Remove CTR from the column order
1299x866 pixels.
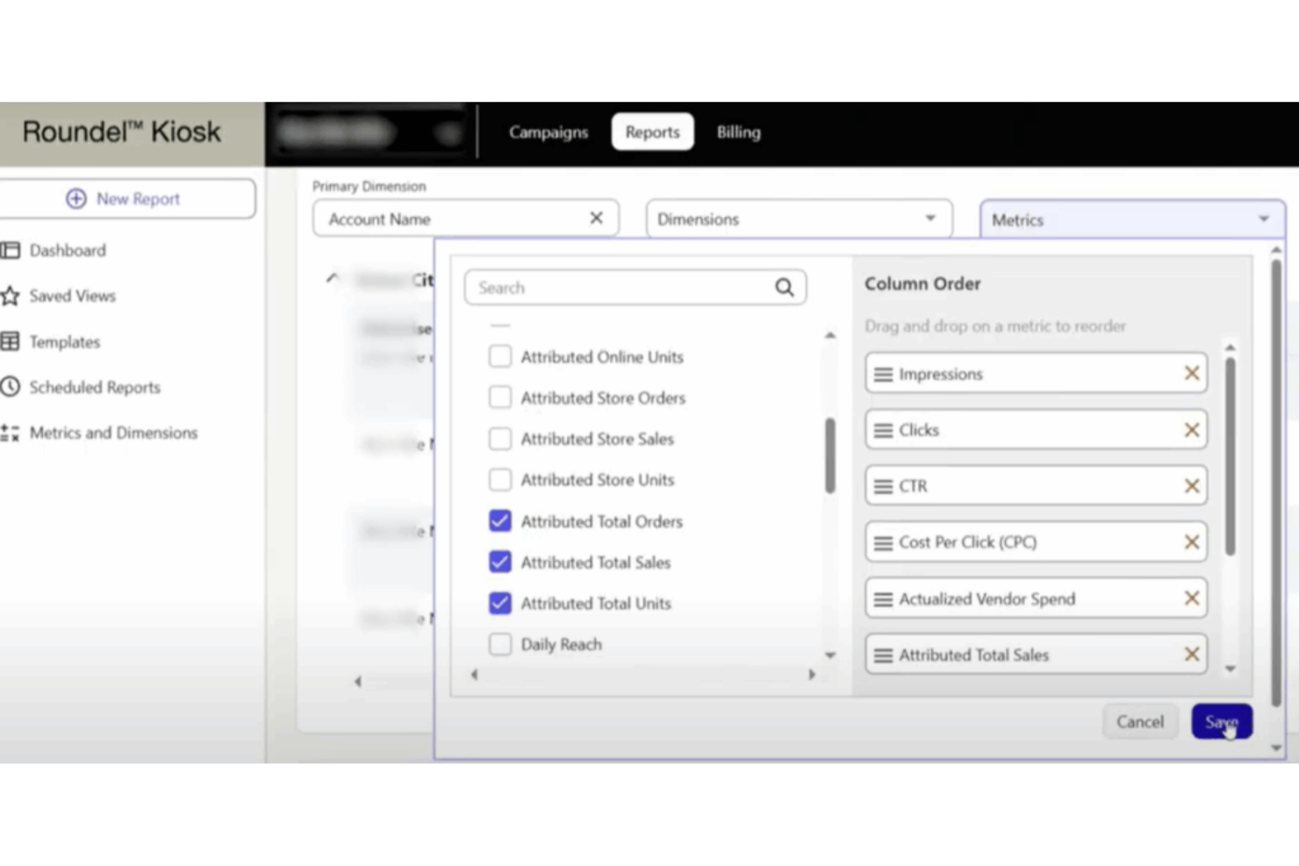(x=1192, y=485)
